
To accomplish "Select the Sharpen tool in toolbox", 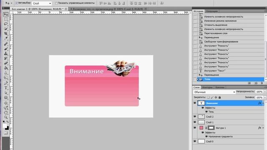I will (6, 73).
